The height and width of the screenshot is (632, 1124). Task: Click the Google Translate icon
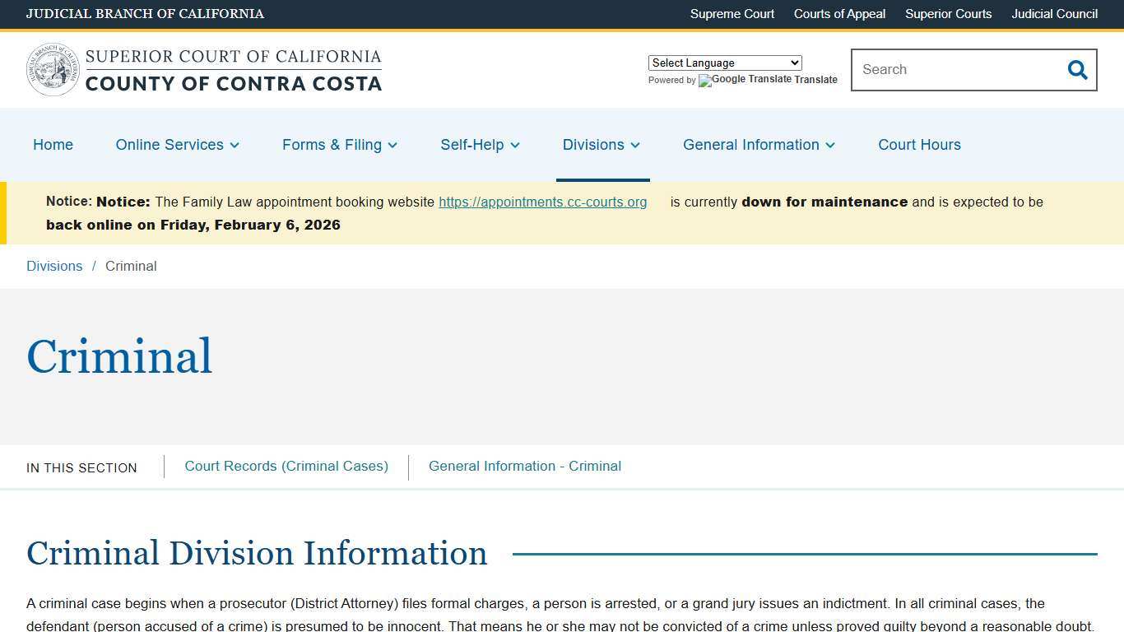click(704, 81)
